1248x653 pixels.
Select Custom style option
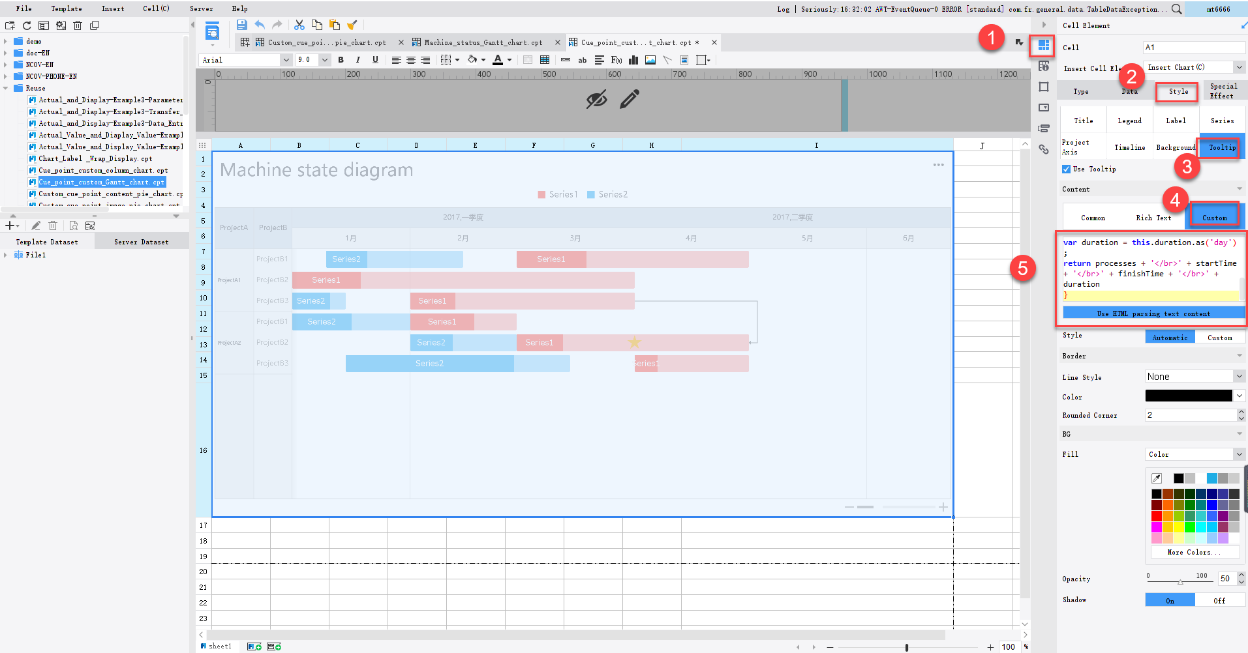coord(1219,338)
